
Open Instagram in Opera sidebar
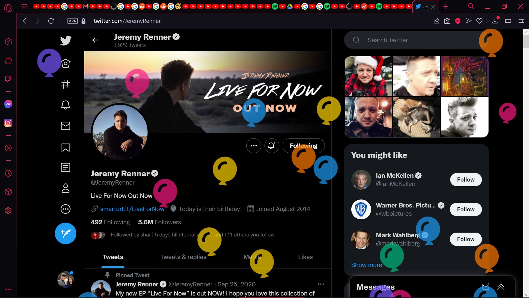pyautogui.click(x=8, y=123)
